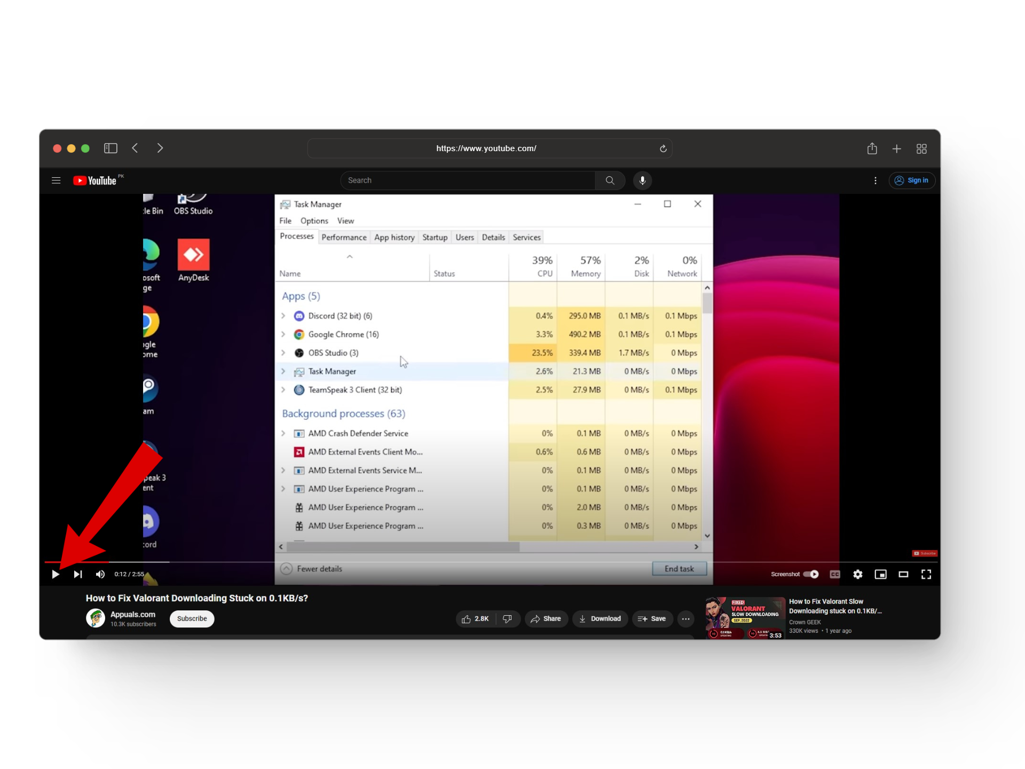Toggle the Screenshot autoplay switch
Screen dimensions: 1025x769
811,574
